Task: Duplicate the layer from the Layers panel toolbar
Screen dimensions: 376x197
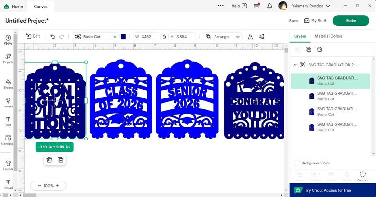Action: 308,49
